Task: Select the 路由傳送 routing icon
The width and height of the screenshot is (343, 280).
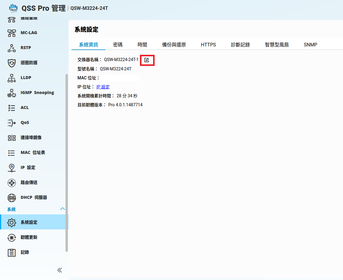Action: (x=12, y=183)
